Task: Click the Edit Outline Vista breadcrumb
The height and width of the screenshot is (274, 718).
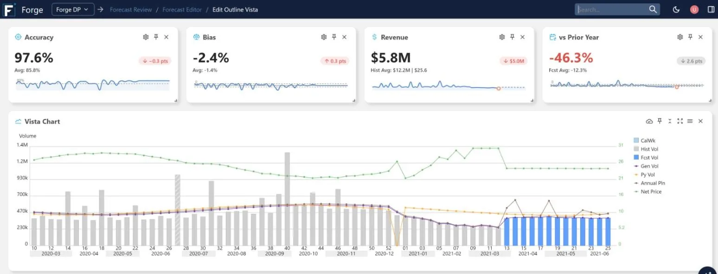Action: point(235,9)
